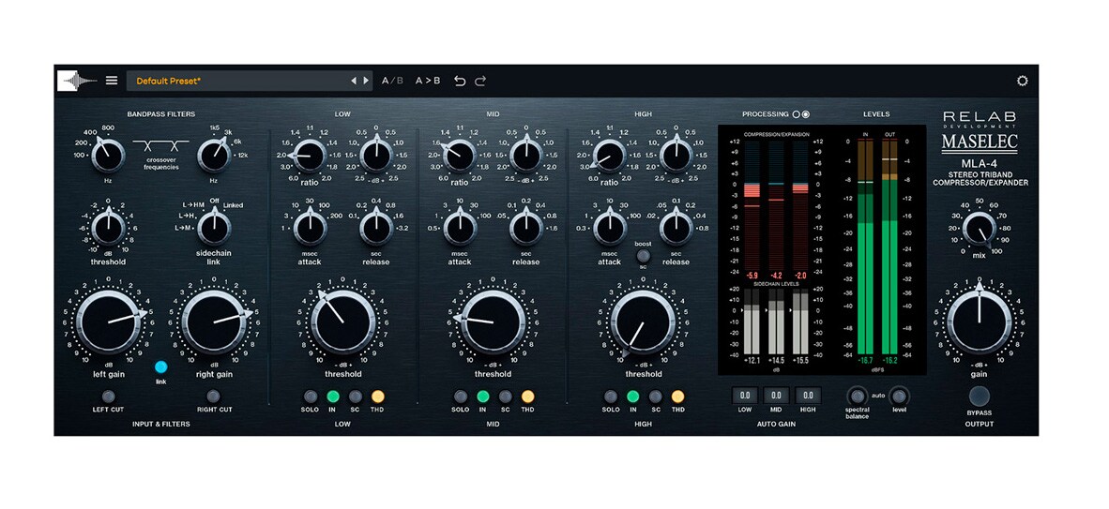Image resolution: width=1109 pixels, height=509 pixels.
Task: Toggle the LOW band IN button
Action: [333, 397]
